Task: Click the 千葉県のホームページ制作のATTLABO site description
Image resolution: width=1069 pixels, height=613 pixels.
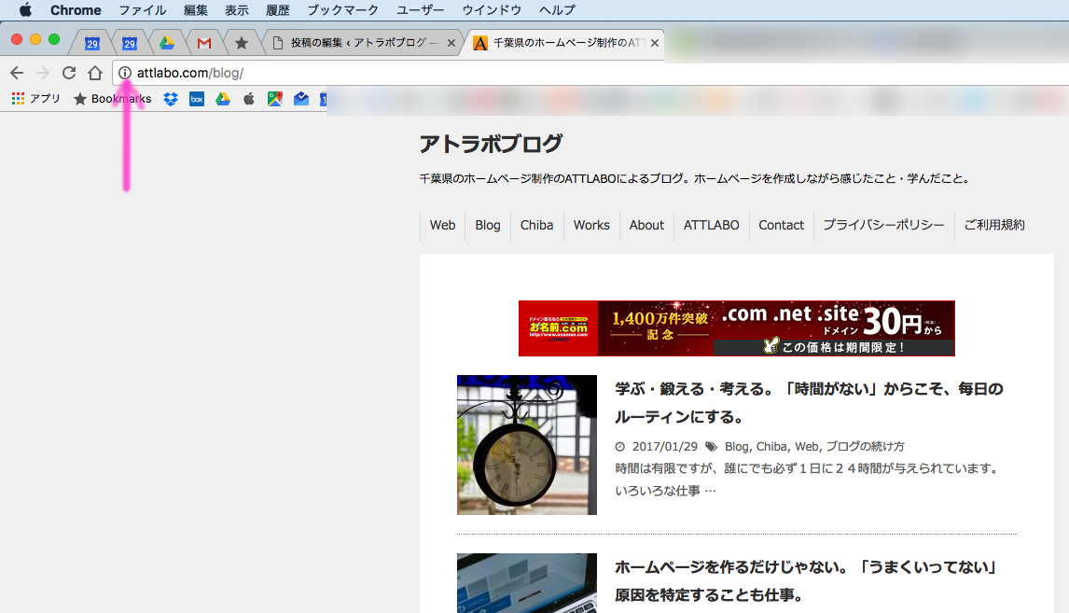Action: point(694,178)
